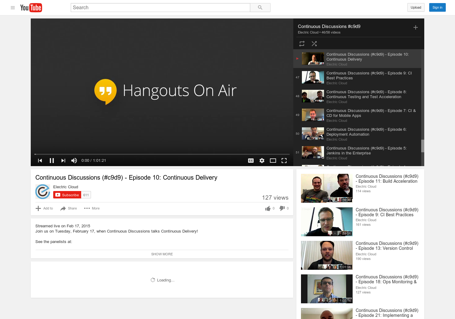This screenshot has width=455, height=319.
Task: Mute the video volume speaker icon
Action: (74, 161)
